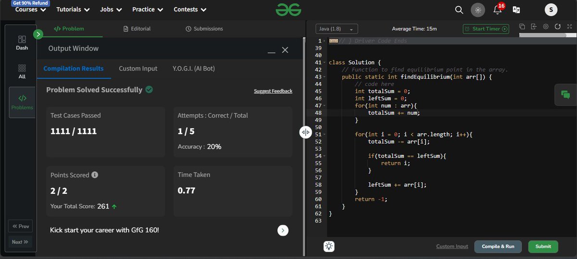Click the Points Scored info icon

pyautogui.click(x=95, y=175)
